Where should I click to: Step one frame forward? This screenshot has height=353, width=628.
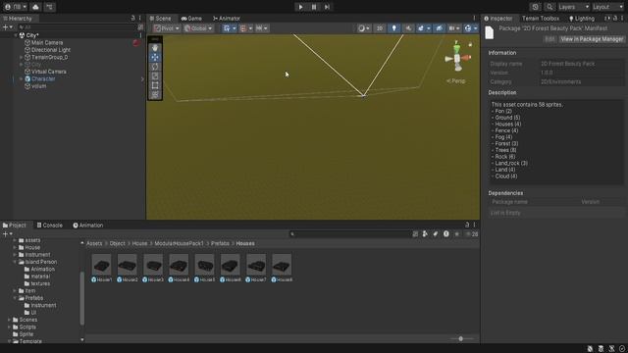click(327, 7)
